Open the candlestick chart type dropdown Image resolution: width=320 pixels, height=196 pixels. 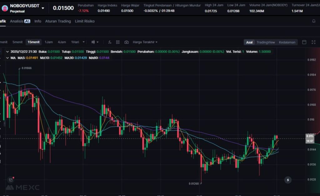95,42
